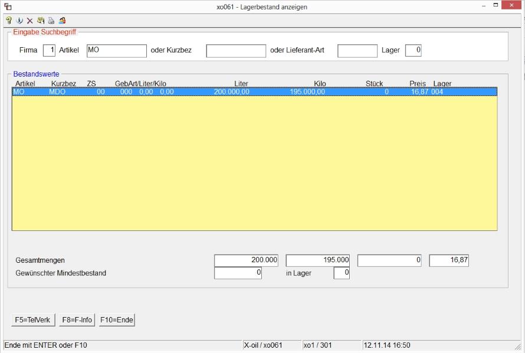This screenshot has width=525, height=353.
Task: Close the window with the red X button
Action: click(511, 5)
